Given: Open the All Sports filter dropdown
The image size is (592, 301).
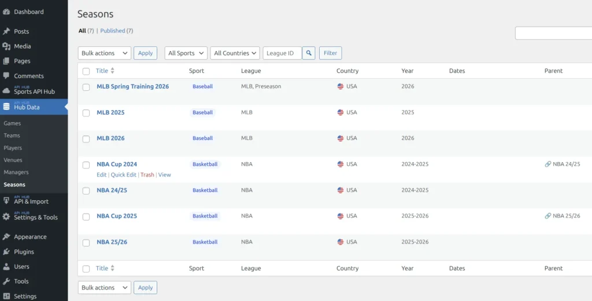Looking at the screenshot, I should tap(186, 53).
